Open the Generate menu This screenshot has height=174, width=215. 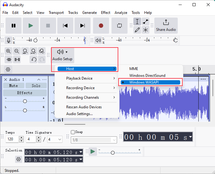click(x=89, y=13)
